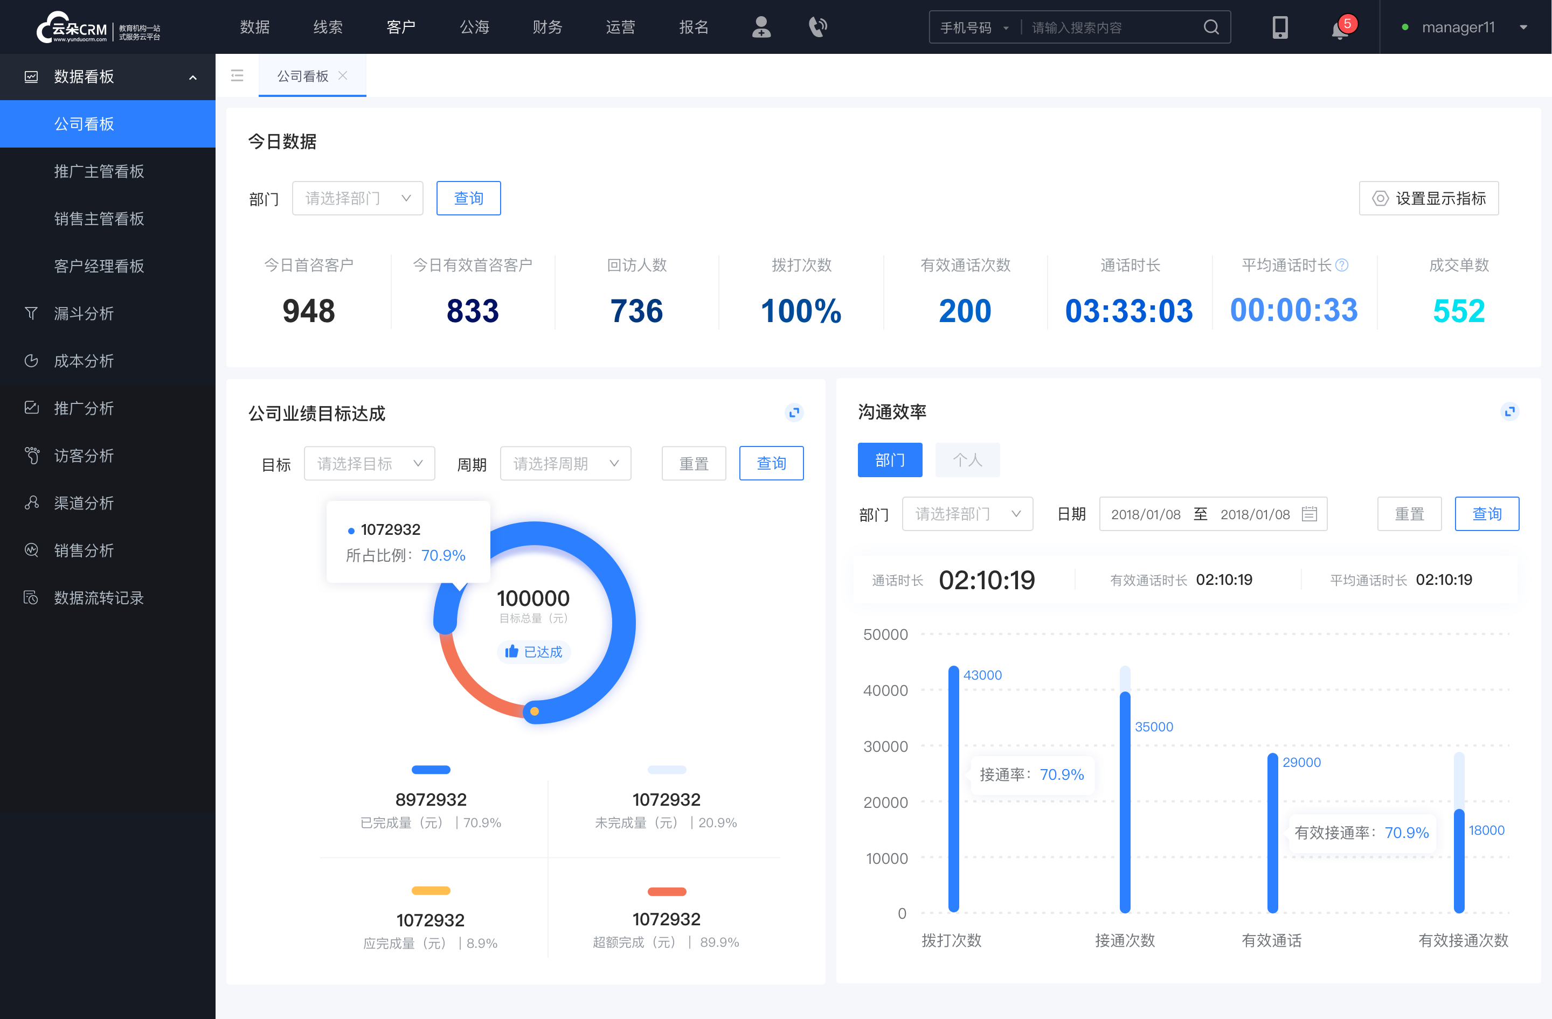The height and width of the screenshot is (1019, 1552).
Task: Click the 渠道分析 channel analysis icon
Action: [30, 500]
